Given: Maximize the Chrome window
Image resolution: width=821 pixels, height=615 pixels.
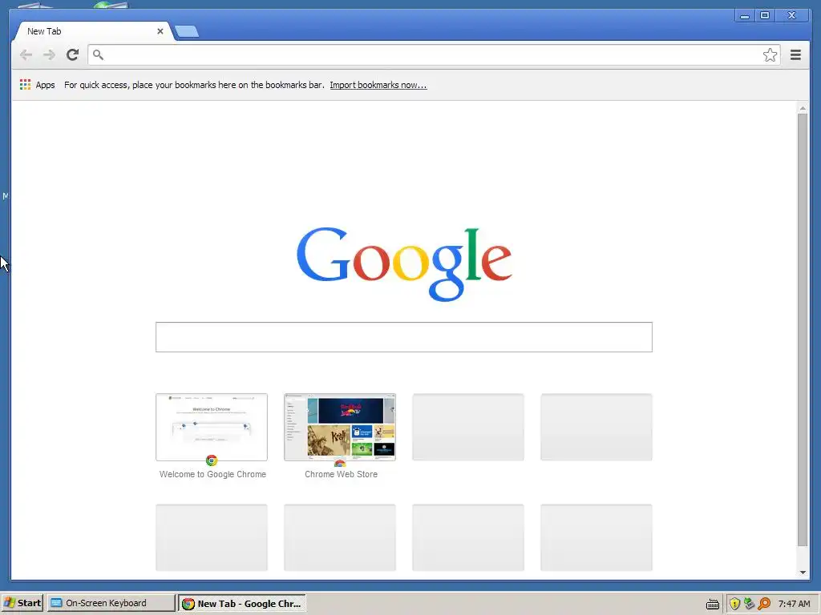Looking at the screenshot, I should 764,16.
